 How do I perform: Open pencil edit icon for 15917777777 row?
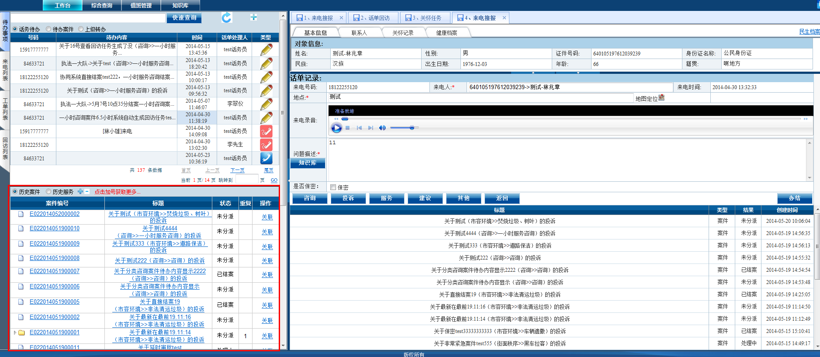click(266, 49)
